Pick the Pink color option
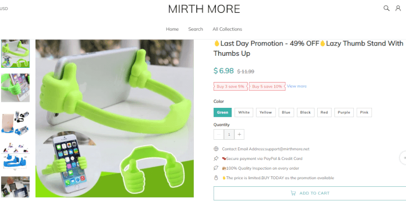The width and height of the screenshot is (406, 201). coord(364,112)
